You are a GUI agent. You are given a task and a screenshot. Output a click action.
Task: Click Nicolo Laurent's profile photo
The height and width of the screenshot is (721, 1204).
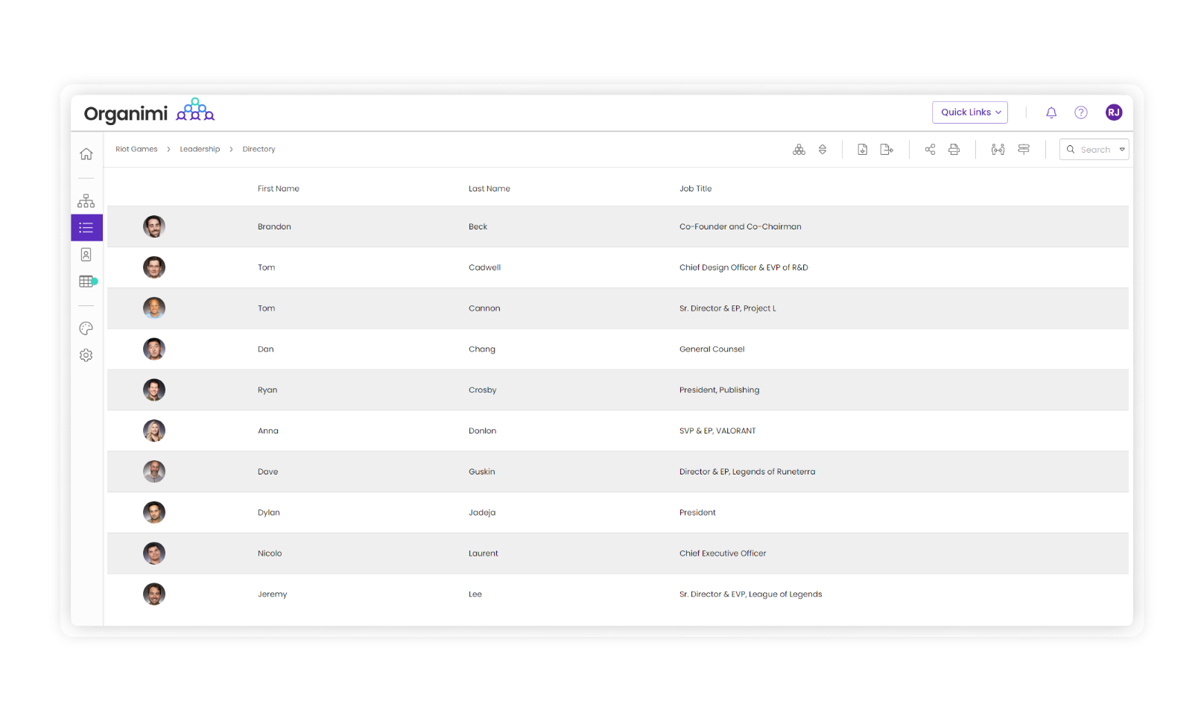tap(154, 553)
